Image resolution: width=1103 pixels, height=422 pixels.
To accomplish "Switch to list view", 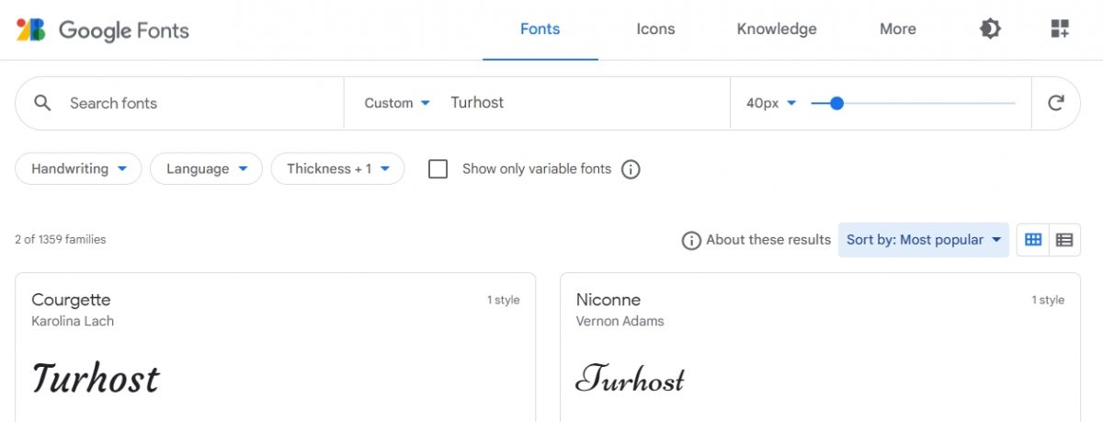I will point(1064,240).
